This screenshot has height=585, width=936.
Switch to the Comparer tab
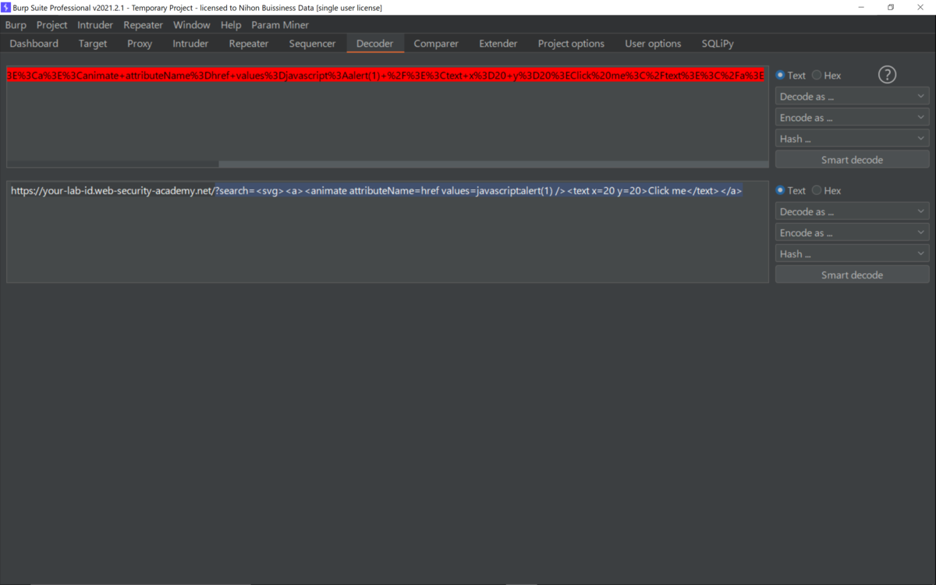pos(436,44)
